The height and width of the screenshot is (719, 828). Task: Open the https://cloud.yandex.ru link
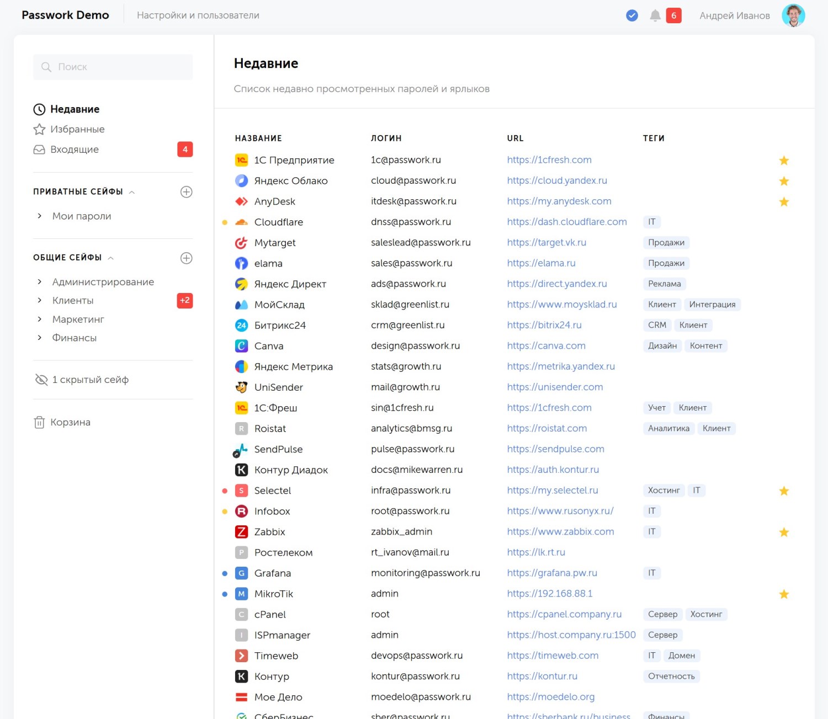(557, 180)
